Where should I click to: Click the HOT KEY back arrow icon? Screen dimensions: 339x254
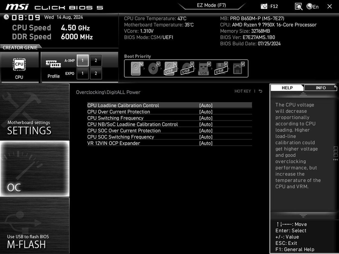point(260,91)
